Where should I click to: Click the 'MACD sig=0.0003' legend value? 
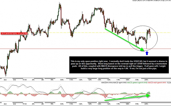[120, 83]
